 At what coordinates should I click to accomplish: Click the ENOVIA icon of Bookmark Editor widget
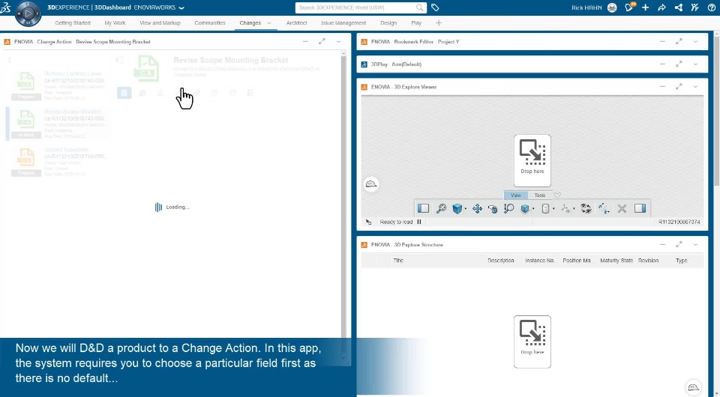click(x=364, y=42)
